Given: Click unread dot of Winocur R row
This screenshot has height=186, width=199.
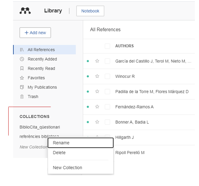Looking at the screenshot, I should 88,76.
